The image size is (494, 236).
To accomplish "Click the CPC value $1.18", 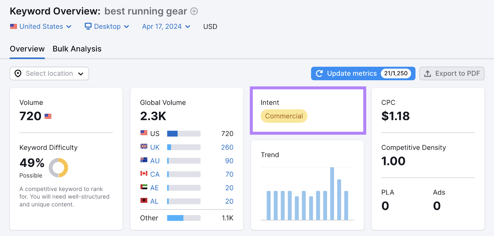I will pyautogui.click(x=396, y=116).
